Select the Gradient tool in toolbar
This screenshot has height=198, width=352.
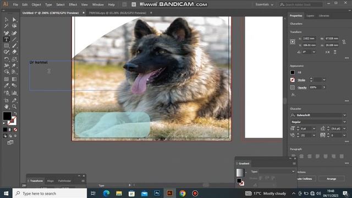(14, 79)
